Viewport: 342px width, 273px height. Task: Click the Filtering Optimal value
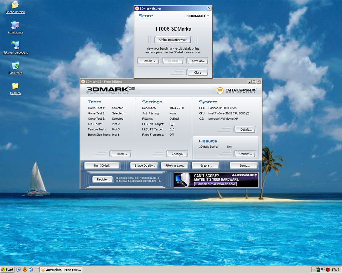coord(174,119)
